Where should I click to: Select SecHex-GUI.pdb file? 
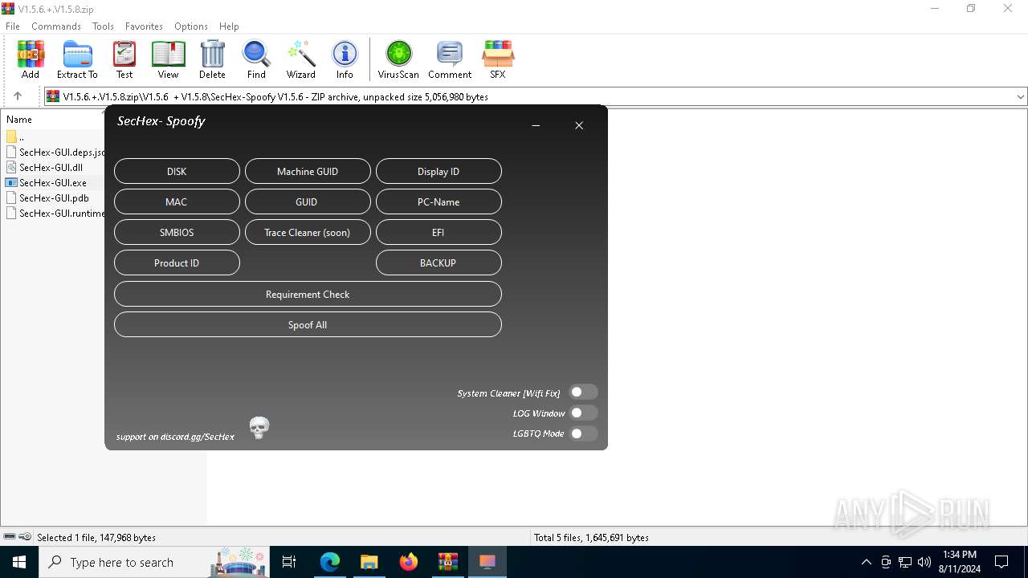pyautogui.click(x=47, y=197)
